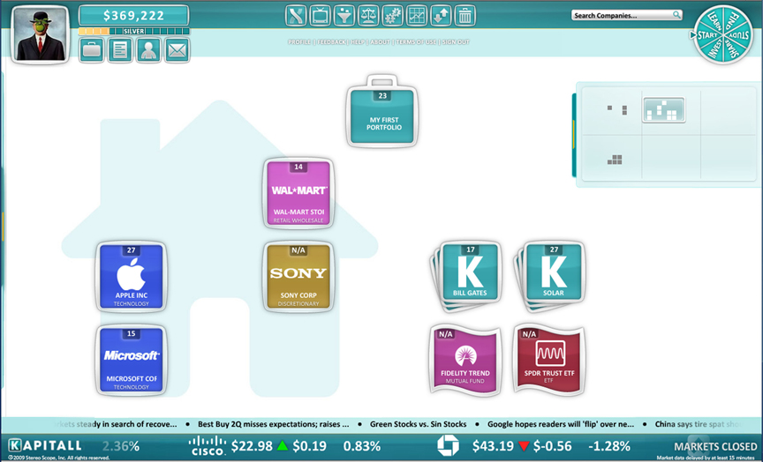The image size is (763, 462).
Task: Click the up-down arrows trade icon
Action: 441,15
